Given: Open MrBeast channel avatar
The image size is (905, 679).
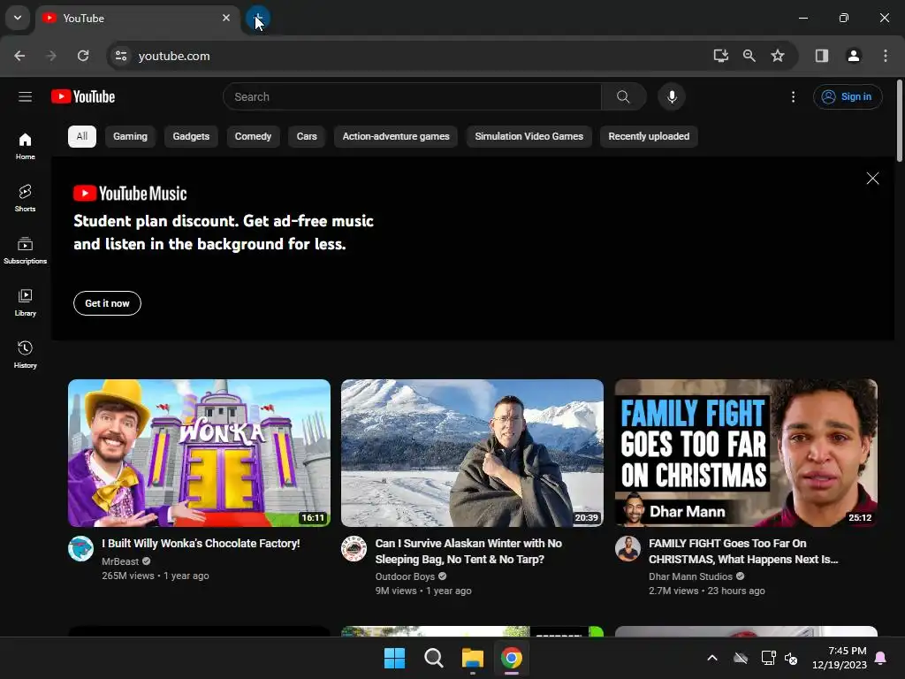Looking at the screenshot, I should [x=80, y=548].
